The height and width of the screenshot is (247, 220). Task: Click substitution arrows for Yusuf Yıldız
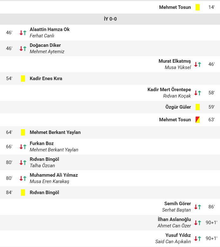(197, 238)
